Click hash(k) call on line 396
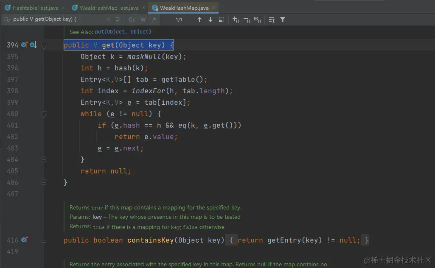Screen dimensions: 435x268 point(129,68)
